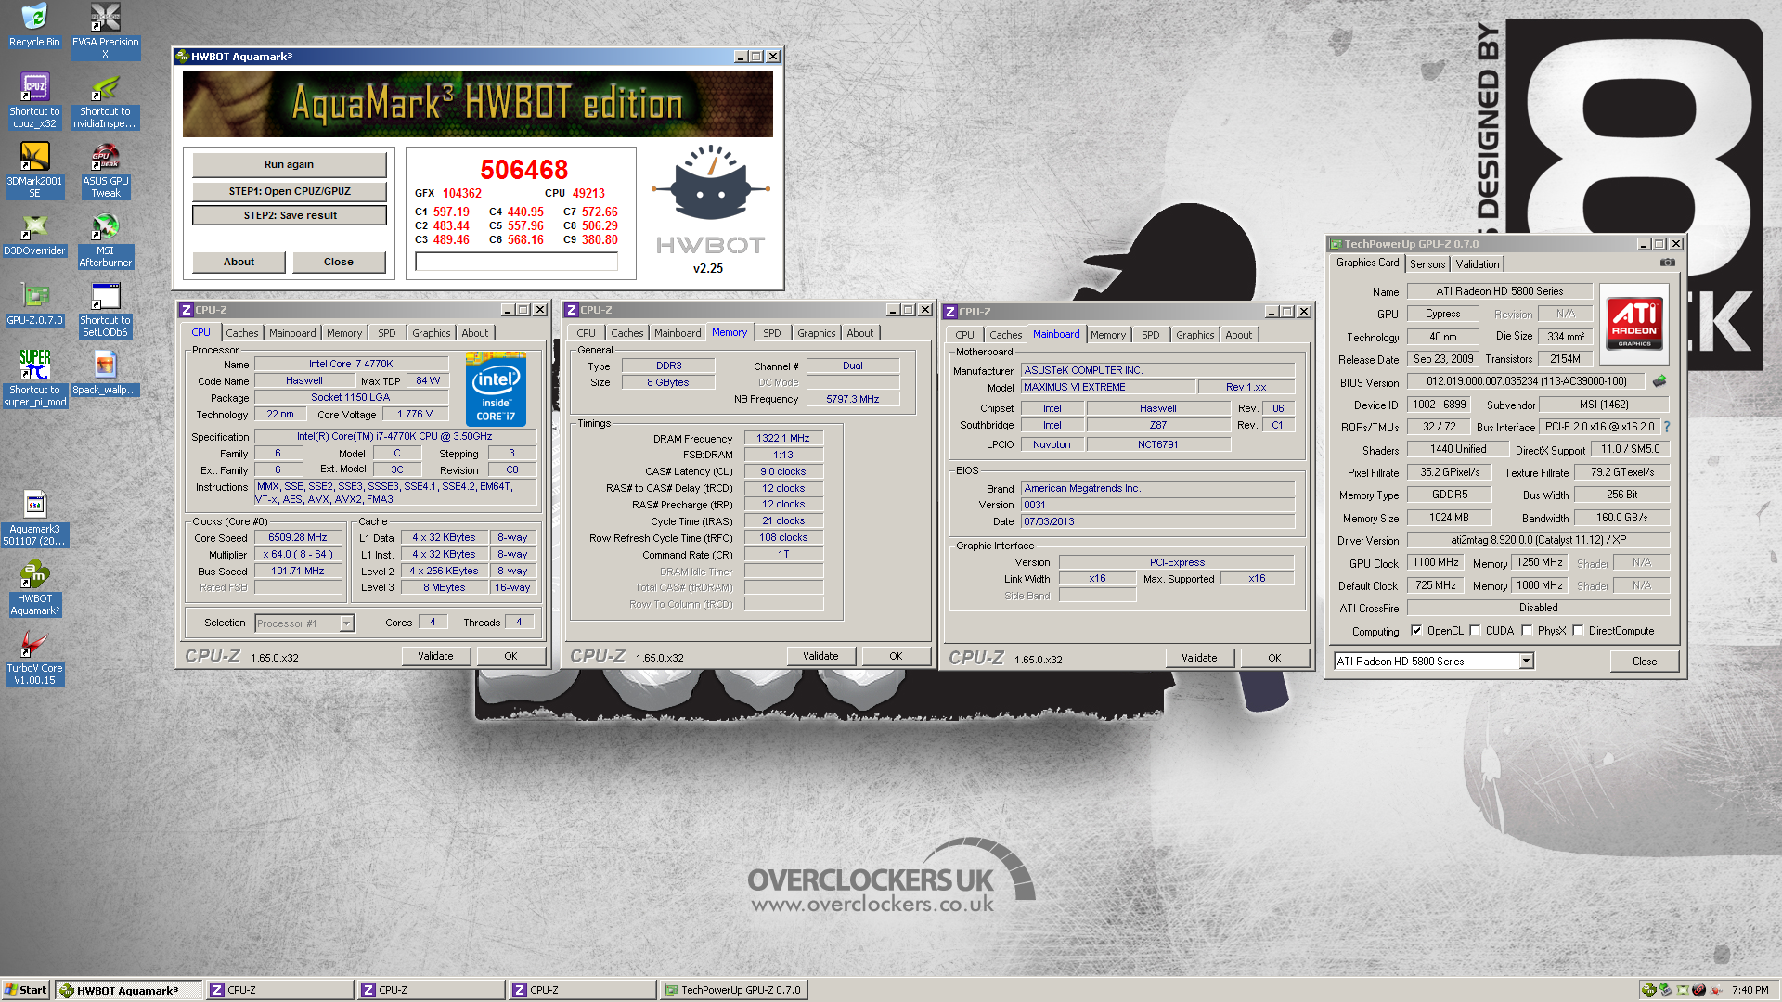This screenshot has height=1002, width=1782.
Task: Toggle the DirectCompute checkbox in GPU-Z
Action: 1578,631
